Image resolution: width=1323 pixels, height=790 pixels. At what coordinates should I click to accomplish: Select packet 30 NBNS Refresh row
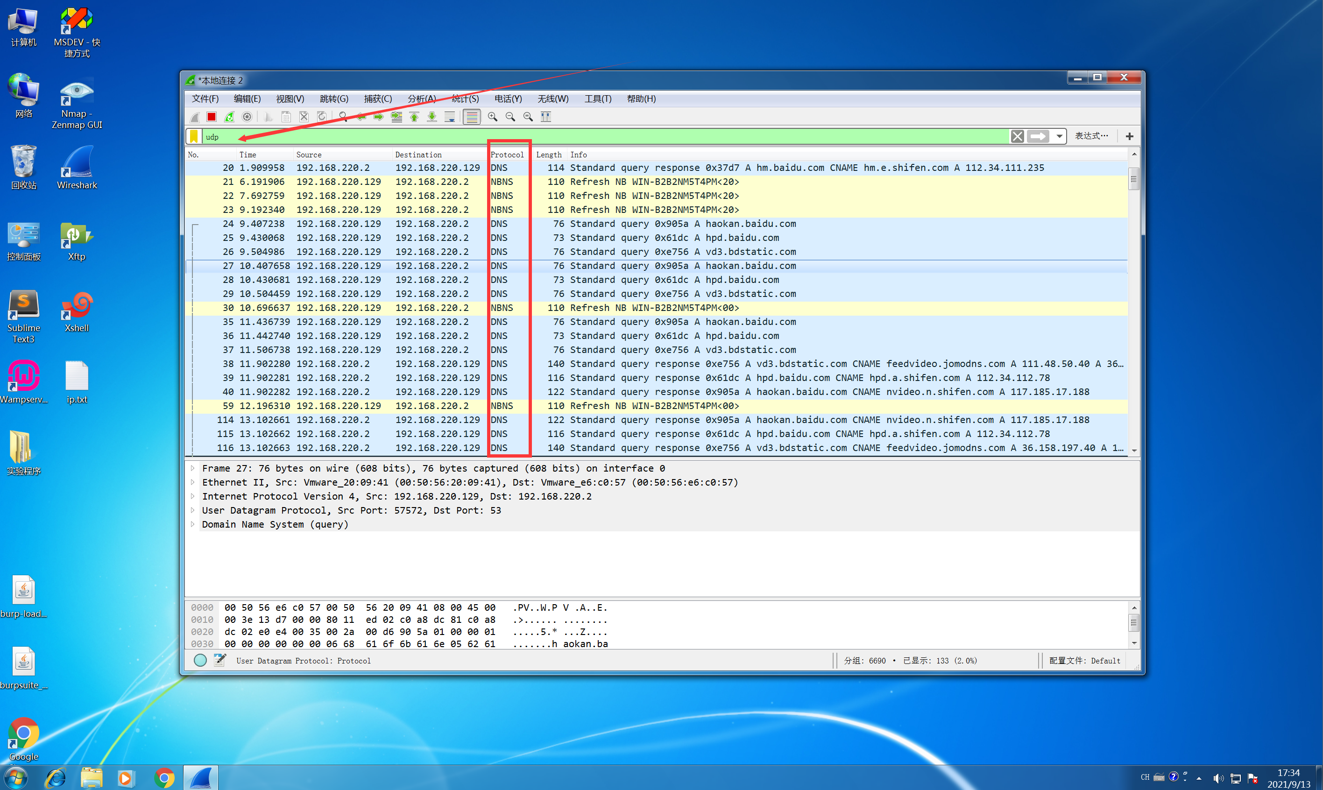click(656, 308)
